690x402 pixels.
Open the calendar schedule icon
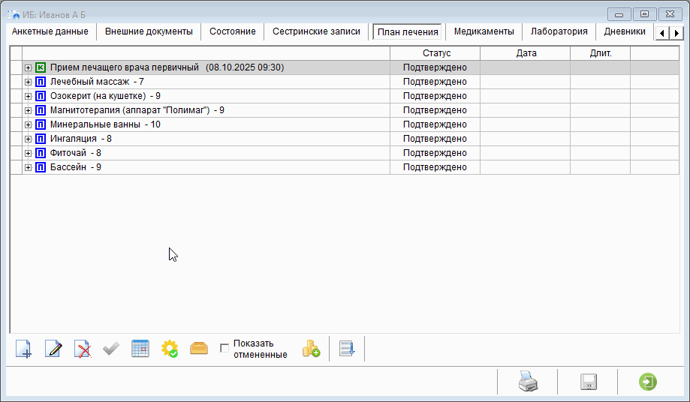coord(140,349)
